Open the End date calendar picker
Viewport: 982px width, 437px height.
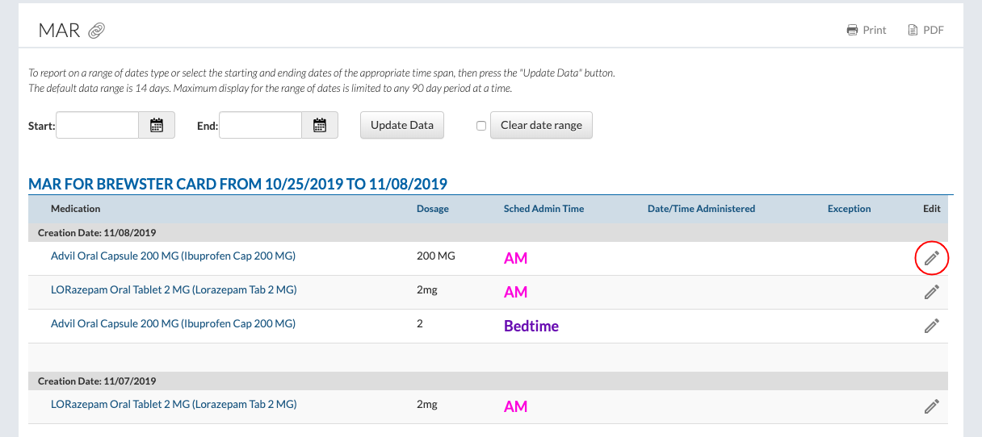(x=320, y=125)
